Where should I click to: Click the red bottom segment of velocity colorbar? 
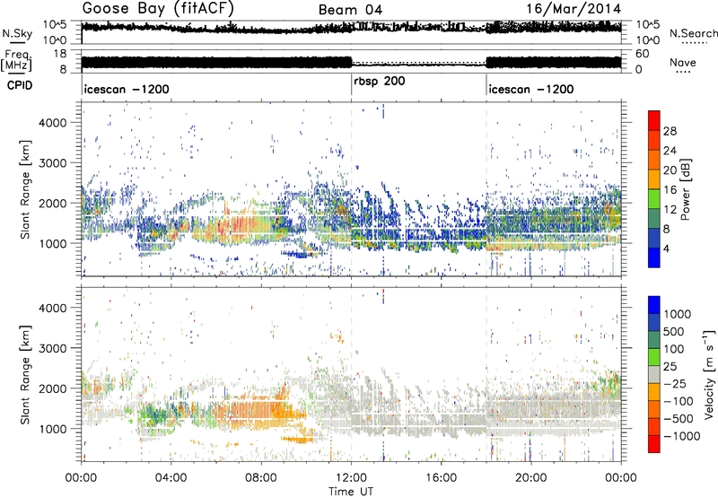pyautogui.click(x=654, y=444)
